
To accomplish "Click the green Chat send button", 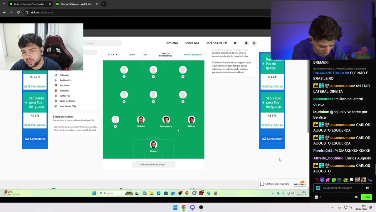I will point(367,197).
